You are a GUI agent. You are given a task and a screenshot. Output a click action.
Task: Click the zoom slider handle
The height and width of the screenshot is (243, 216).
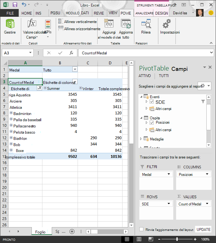(177, 239)
